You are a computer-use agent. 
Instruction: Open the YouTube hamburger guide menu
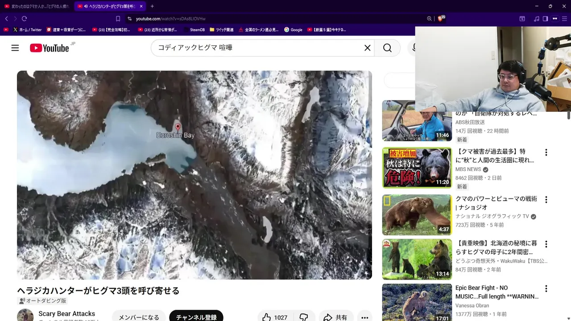(x=15, y=48)
